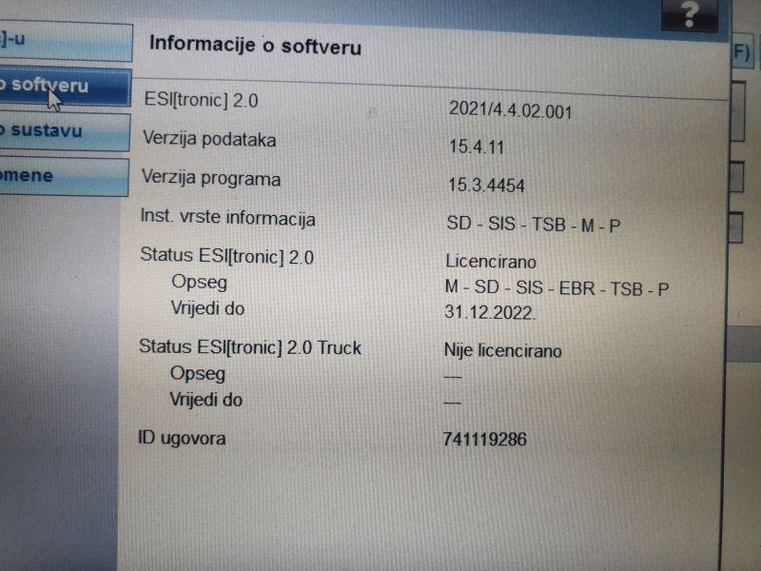This screenshot has height=571, width=761.
Task: Click the 'Status ESI[tronic] 2.0 Truck' label
Action: click(x=250, y=347)
